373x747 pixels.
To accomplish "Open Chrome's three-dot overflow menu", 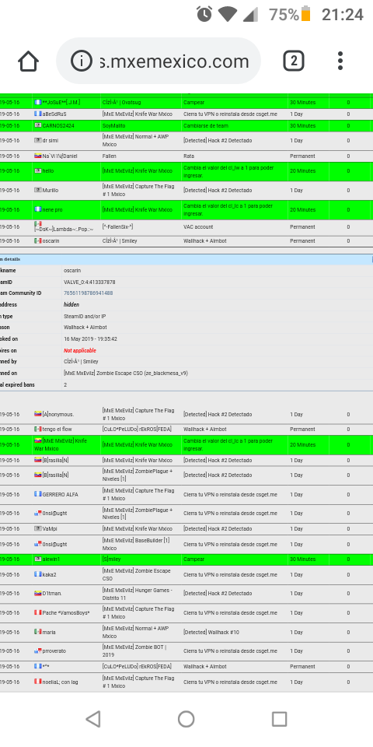I will coord(340,61).
